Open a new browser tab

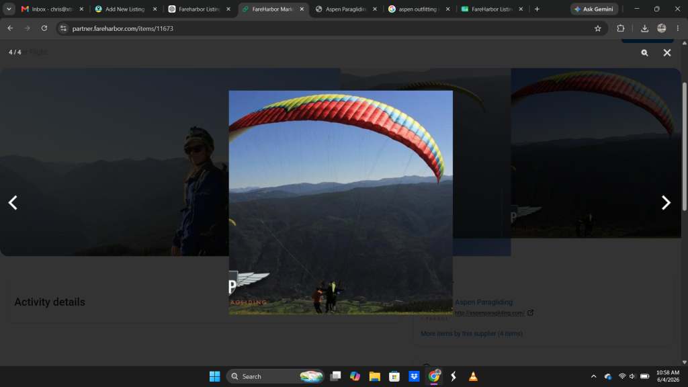pyautogui.click(x=537, y=9)
